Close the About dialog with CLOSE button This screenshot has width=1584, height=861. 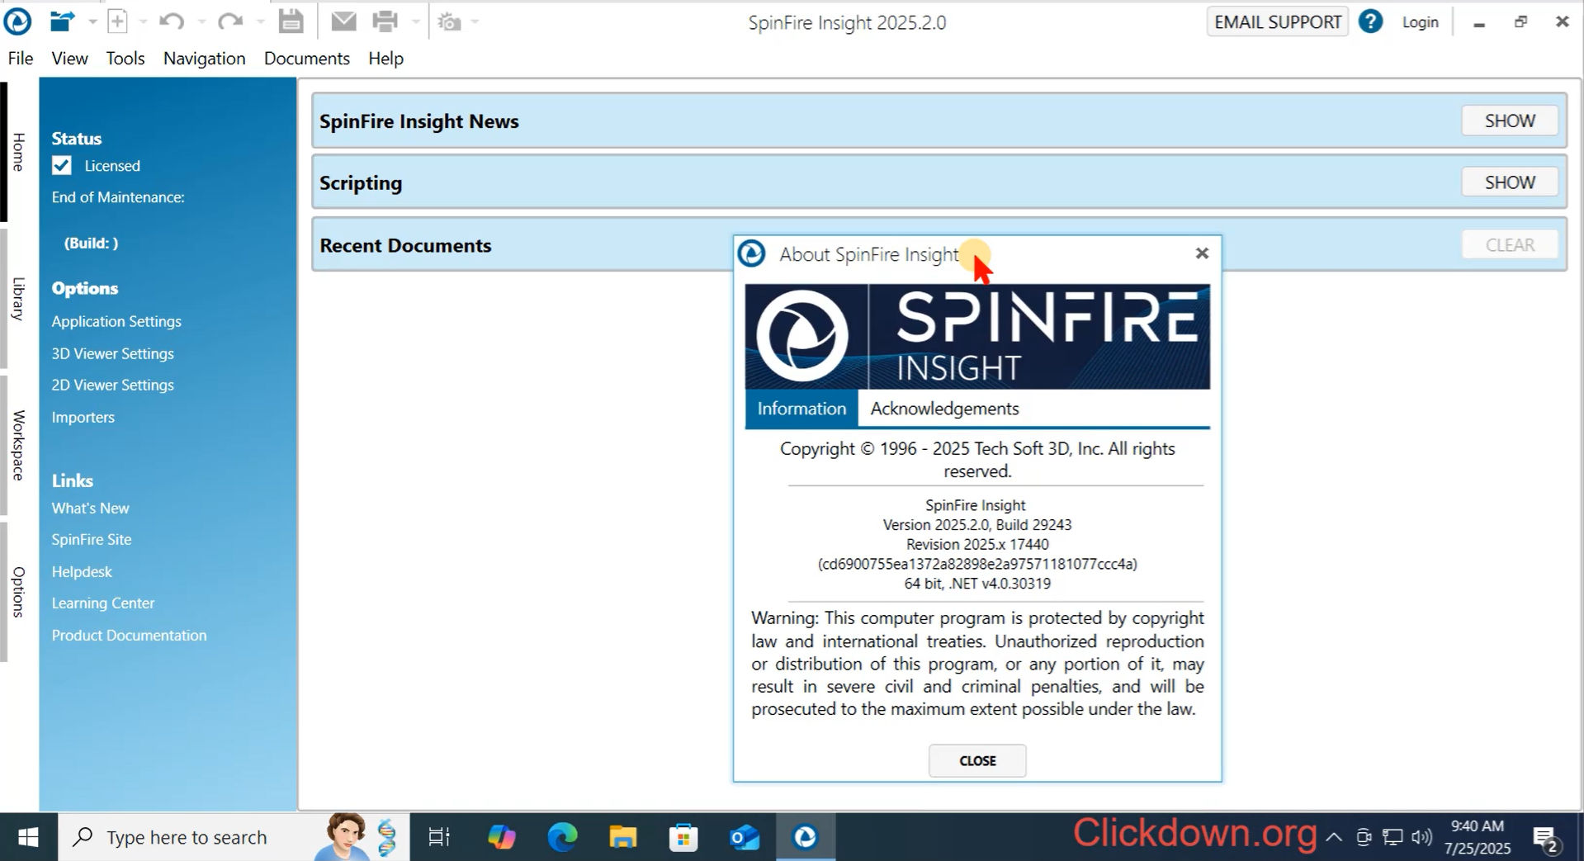click(x=976, y=760)
